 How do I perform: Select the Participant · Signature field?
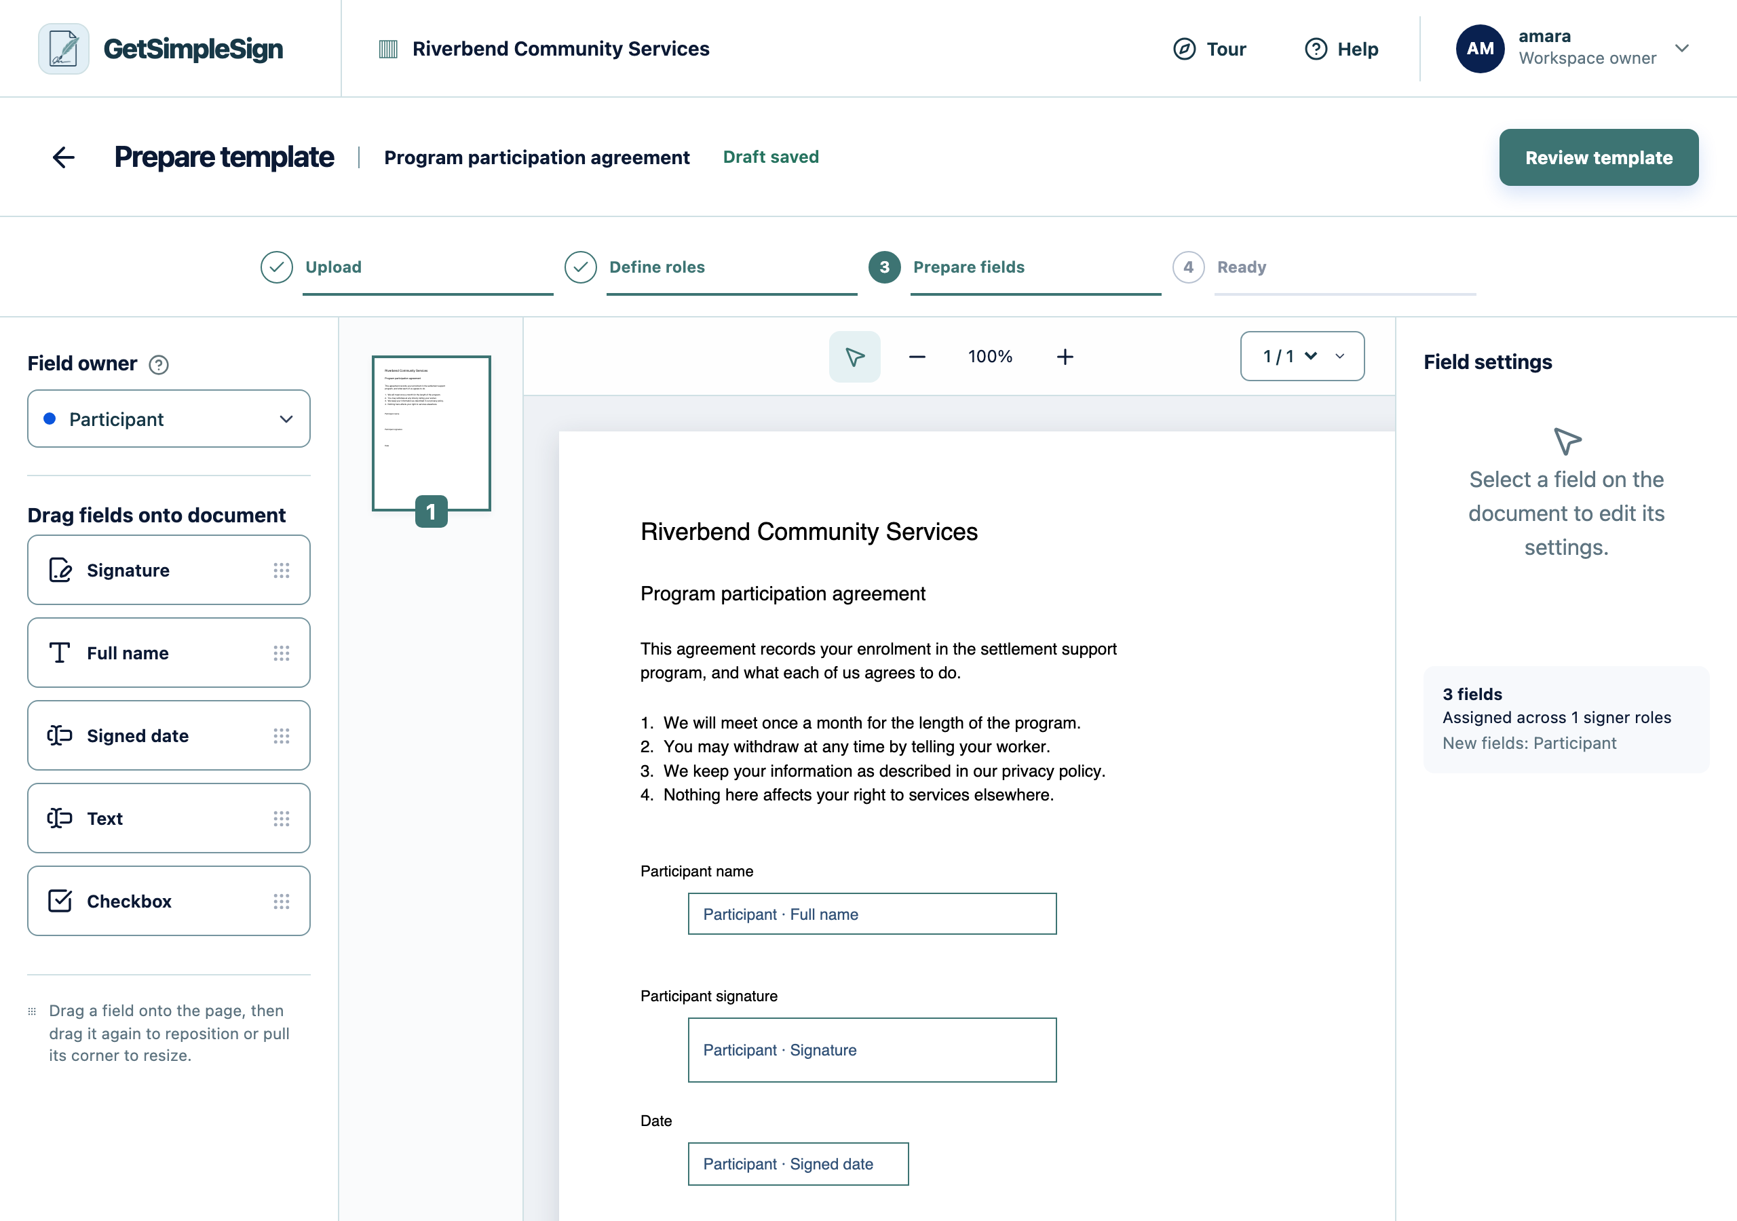(x=873, y=1050)
